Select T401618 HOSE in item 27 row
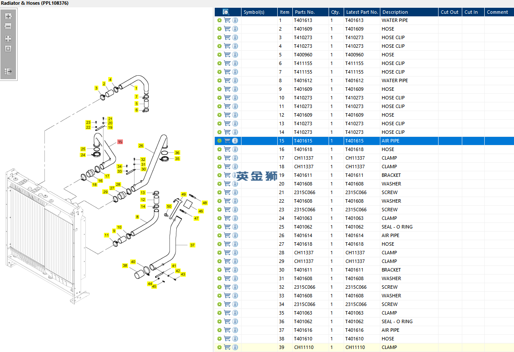 303,244
